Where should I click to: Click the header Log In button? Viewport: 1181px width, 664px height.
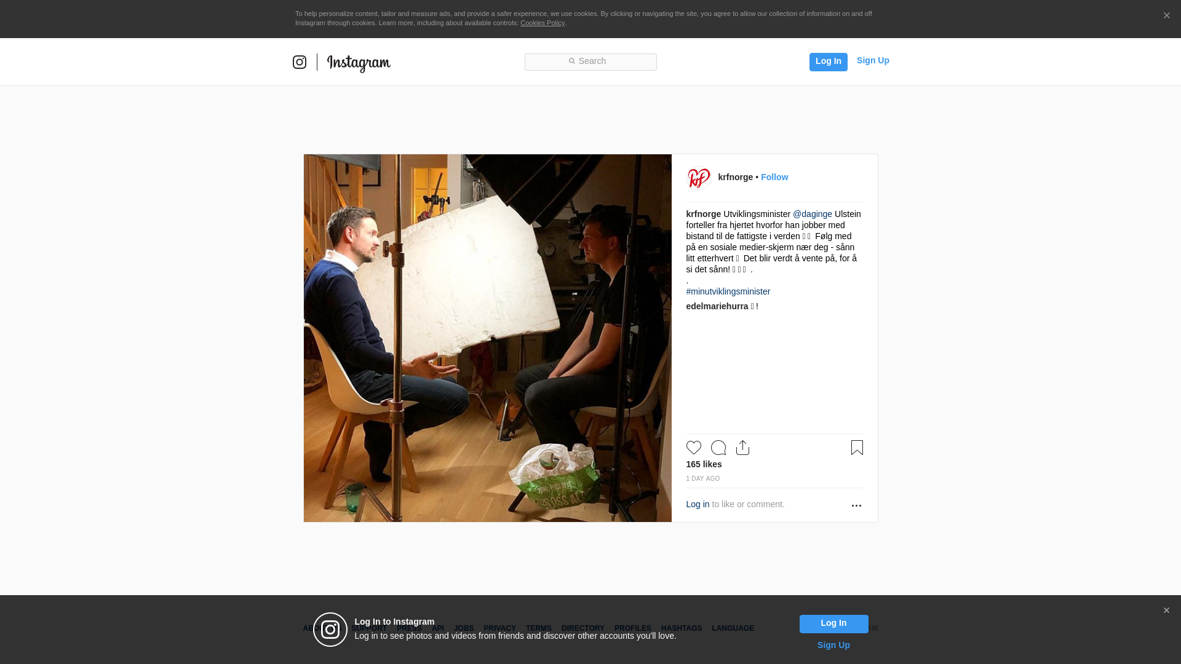coord(828,61)
